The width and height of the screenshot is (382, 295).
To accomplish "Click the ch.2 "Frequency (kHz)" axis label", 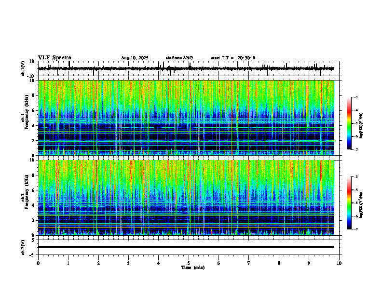I will click(27, 192).
